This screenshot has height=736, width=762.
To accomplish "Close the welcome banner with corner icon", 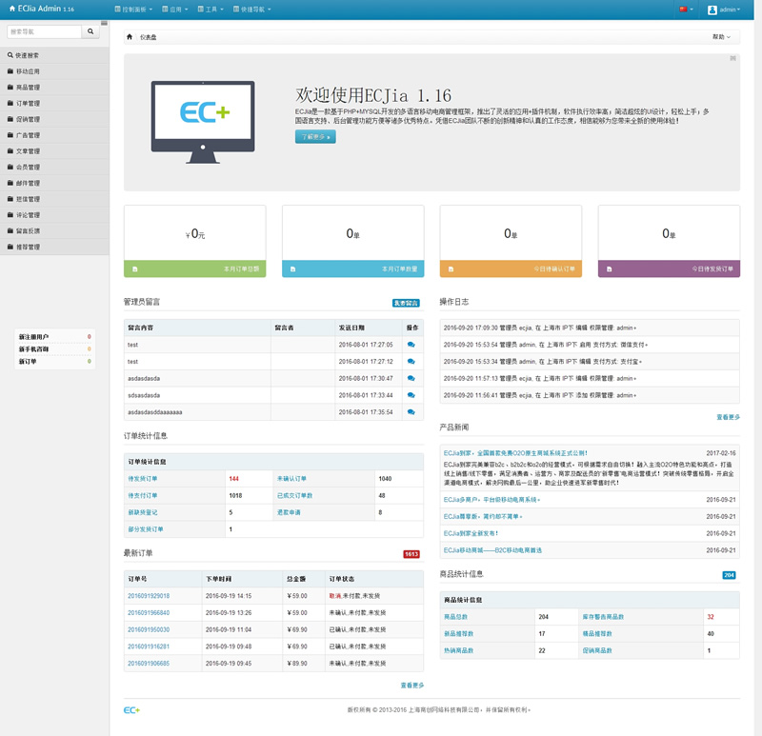I will (x=732, y=59).
